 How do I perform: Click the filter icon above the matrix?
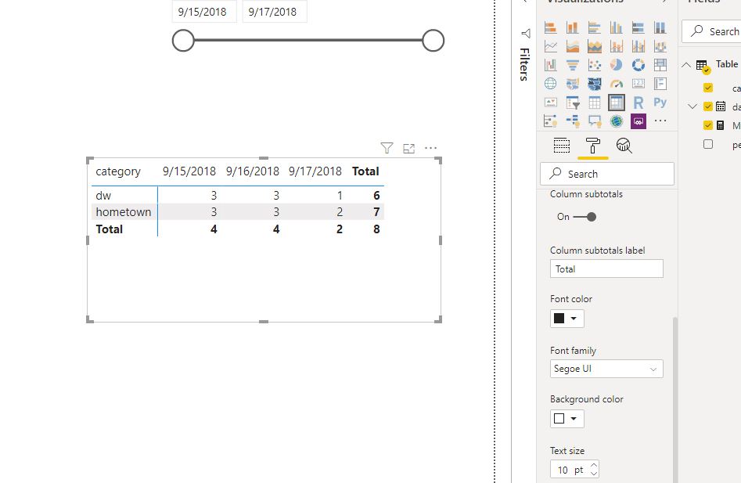coord(387,149)
